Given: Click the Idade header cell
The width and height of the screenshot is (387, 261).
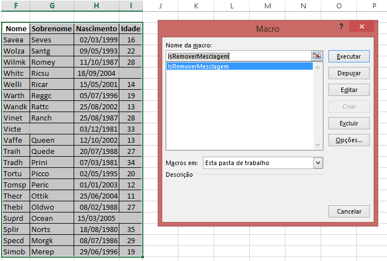Looking at the screenshot, I should [130, 28].
